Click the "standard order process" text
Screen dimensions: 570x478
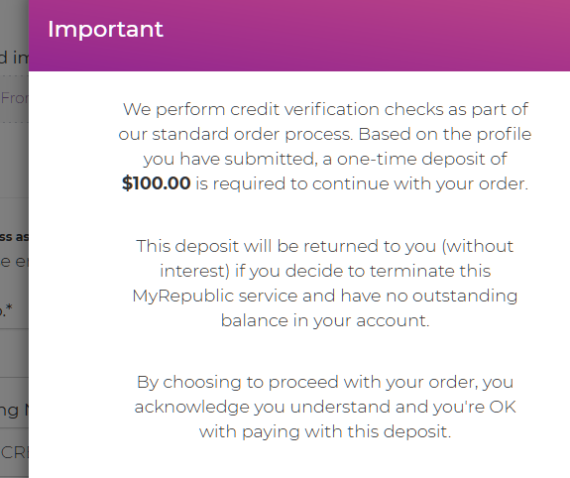click(252, 135)
